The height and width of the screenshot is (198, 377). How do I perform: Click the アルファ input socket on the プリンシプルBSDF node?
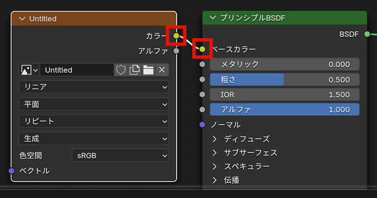click(x=203, y=110)
